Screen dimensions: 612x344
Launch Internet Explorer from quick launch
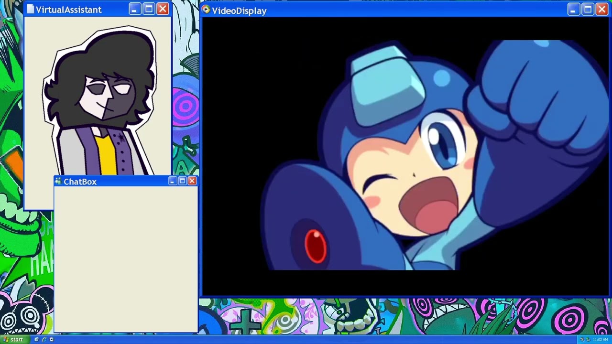pyautogui.click(x=44, y=340)
